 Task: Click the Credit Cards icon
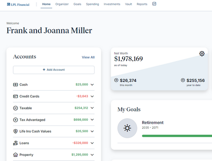15,96
